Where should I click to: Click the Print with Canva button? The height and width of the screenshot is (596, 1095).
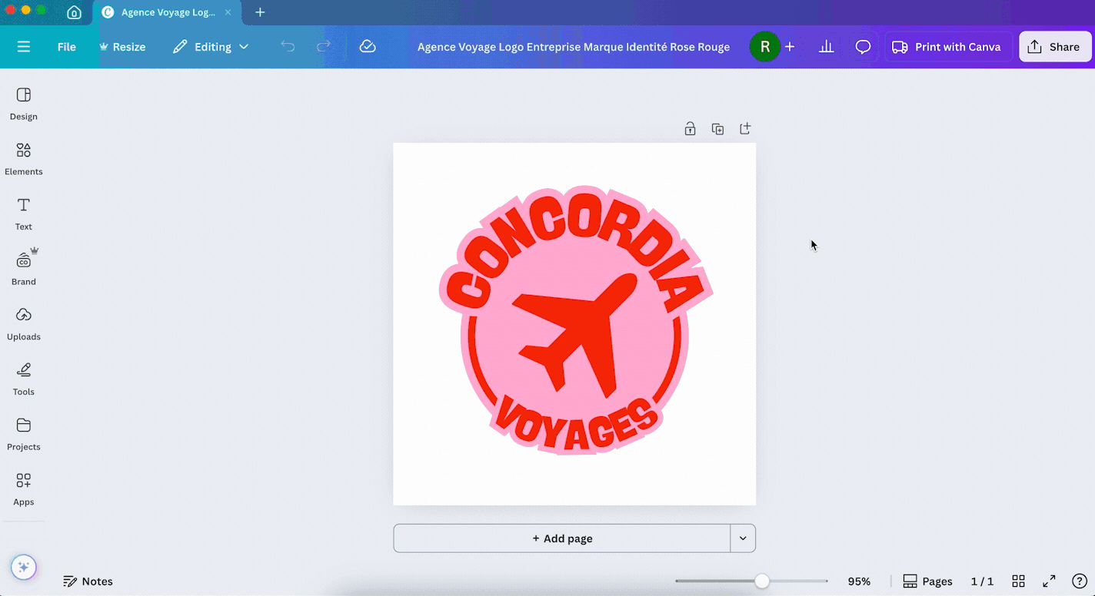pos(947,47)
